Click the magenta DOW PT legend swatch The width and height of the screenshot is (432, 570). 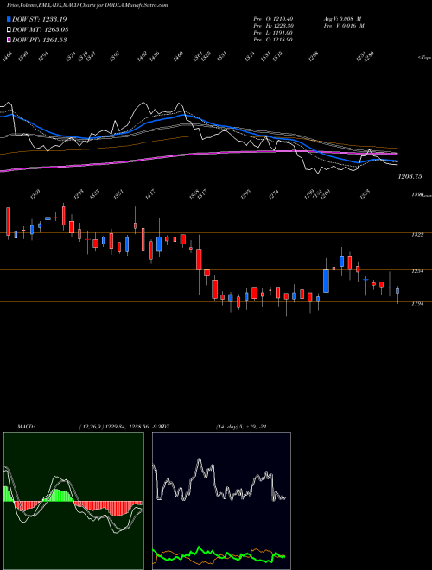tap(9, 40)
